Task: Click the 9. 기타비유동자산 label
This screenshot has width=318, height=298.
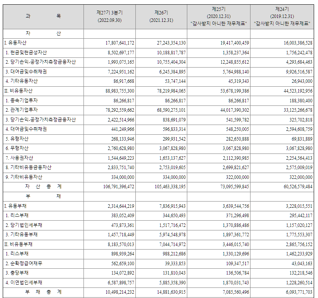Action: 24,177
